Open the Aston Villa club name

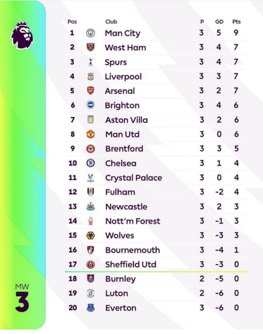click(x=127, y=120)
